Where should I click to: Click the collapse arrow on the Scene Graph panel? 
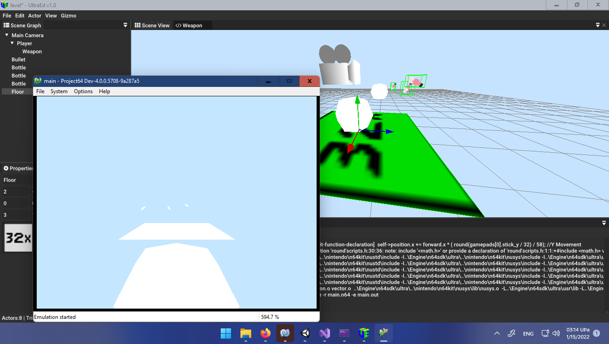coord(125,25)
